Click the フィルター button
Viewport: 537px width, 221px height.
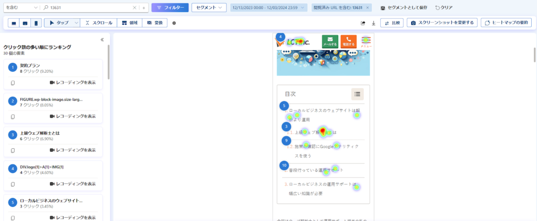[170, 7]
